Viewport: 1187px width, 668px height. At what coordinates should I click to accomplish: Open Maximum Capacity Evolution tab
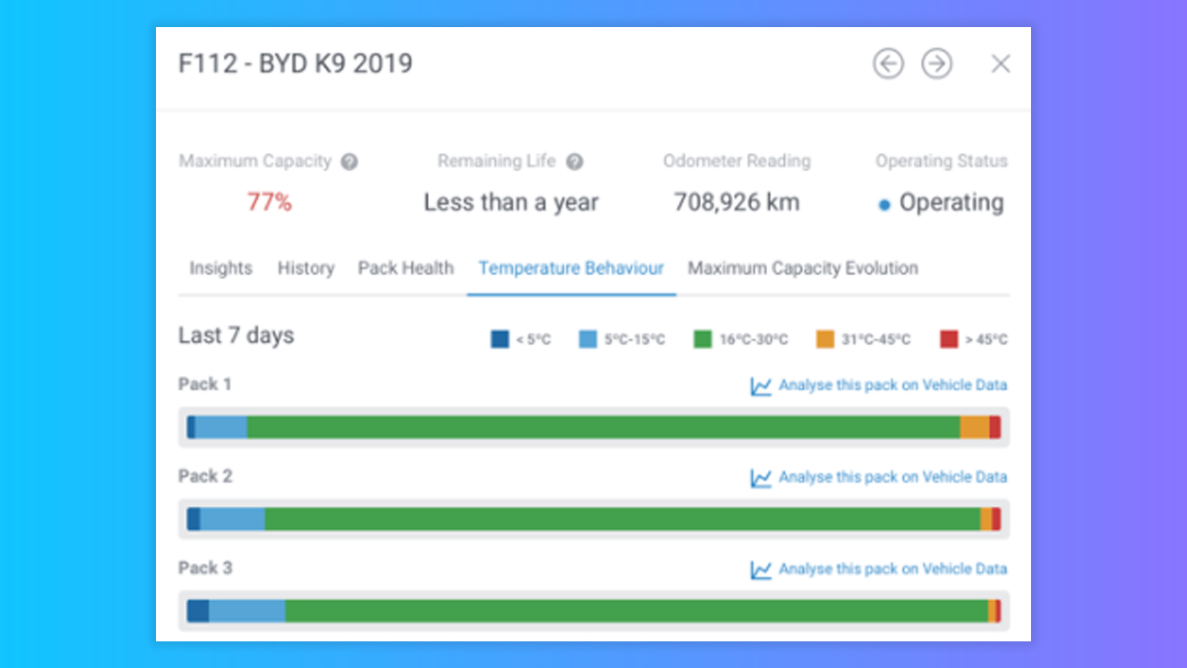tap(803, 268)
